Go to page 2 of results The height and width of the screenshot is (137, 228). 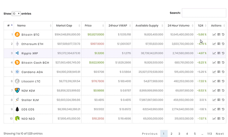171,134
